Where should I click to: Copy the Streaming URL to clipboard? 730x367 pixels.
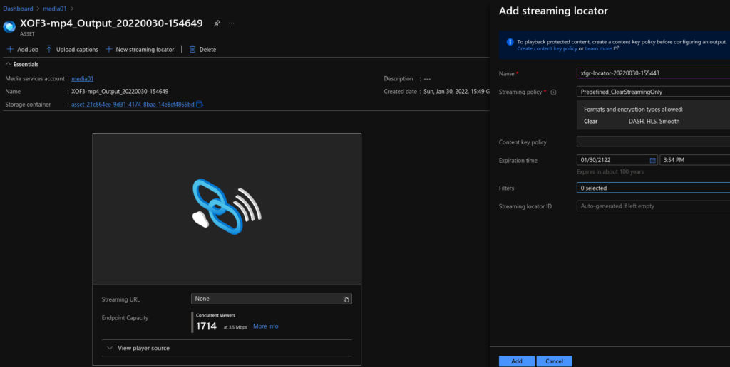(x=346, y=299)
